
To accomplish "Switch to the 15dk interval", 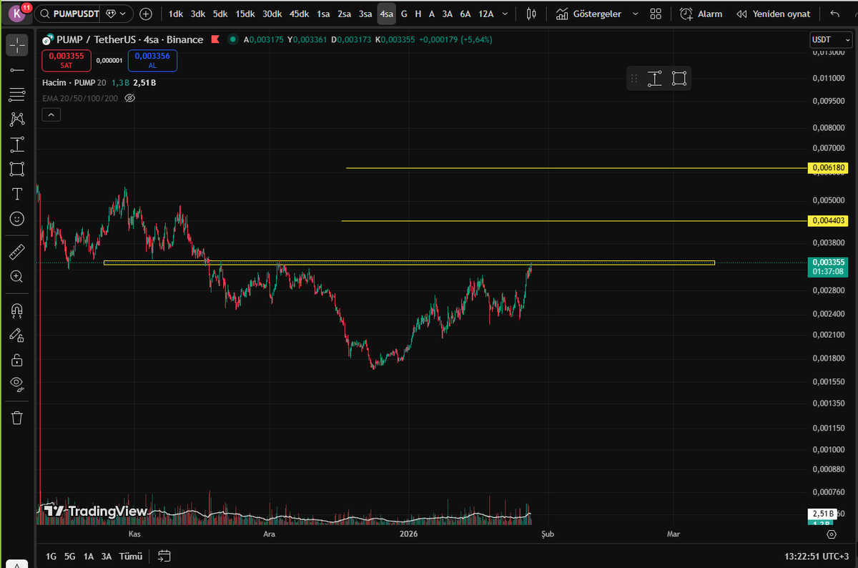I will [245, 13].
